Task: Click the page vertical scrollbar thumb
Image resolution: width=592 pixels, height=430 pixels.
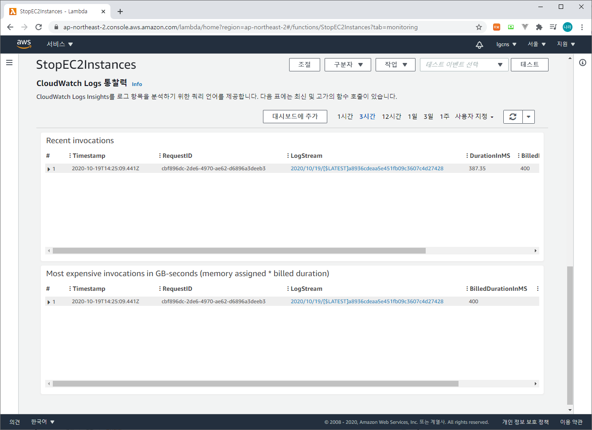Action: coord(570,335)
